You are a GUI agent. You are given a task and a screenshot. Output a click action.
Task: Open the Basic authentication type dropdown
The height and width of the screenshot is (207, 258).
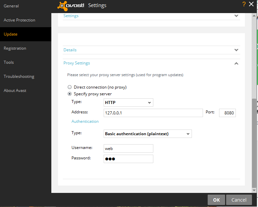(148, 134)
